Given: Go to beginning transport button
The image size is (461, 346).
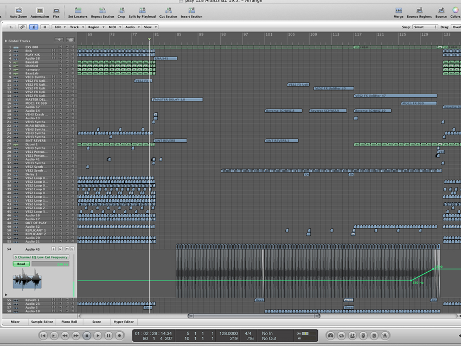Looking at the screenshot, I should pyautogui.click(x=43, y=335).
